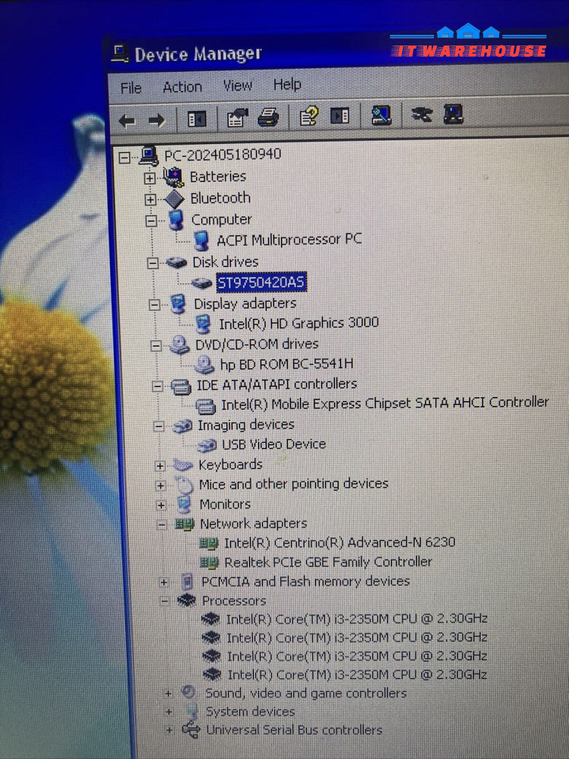Viewport: 569px width, 759px height.
Task: Click the Forward arrow toolbar icon
Action: 156,120
